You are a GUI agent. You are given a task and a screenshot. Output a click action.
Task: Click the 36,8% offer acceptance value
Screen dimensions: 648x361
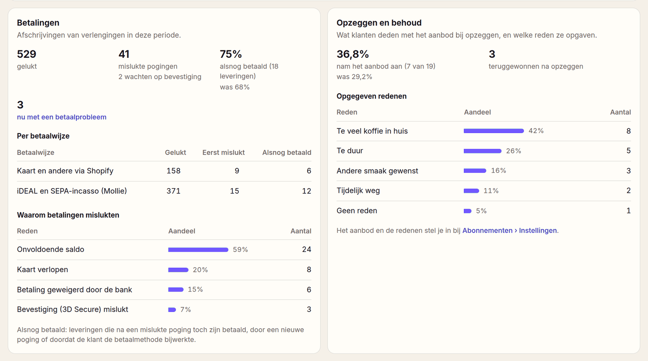[353, 54]
